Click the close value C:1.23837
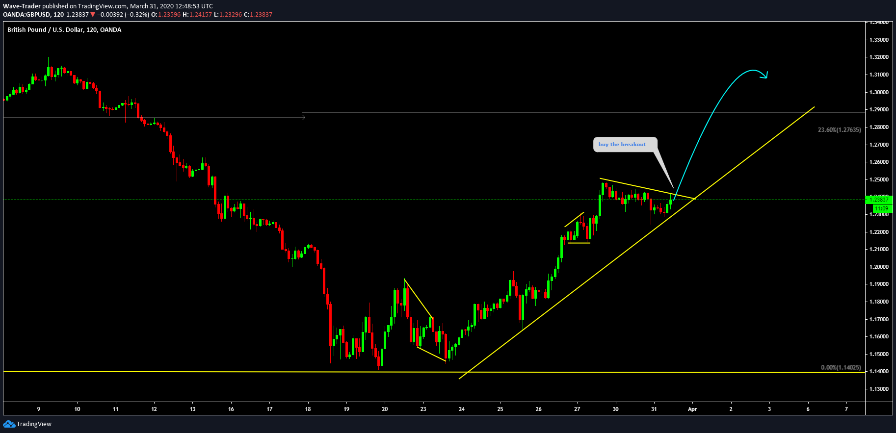The image size is (896, 433). [258, 15]
